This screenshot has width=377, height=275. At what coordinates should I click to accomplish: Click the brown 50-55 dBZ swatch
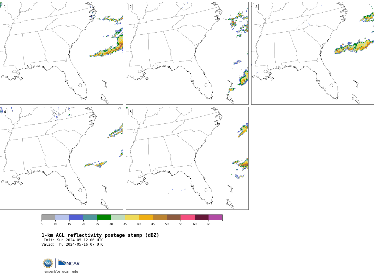[x=173, y=217]
